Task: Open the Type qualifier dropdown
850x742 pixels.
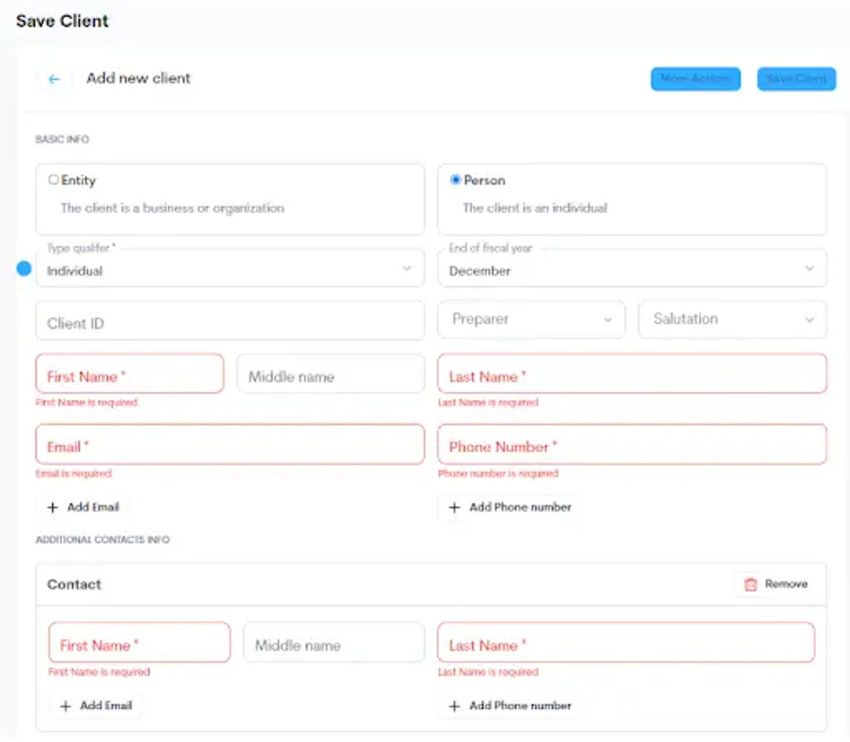Action: click(408, 268)
